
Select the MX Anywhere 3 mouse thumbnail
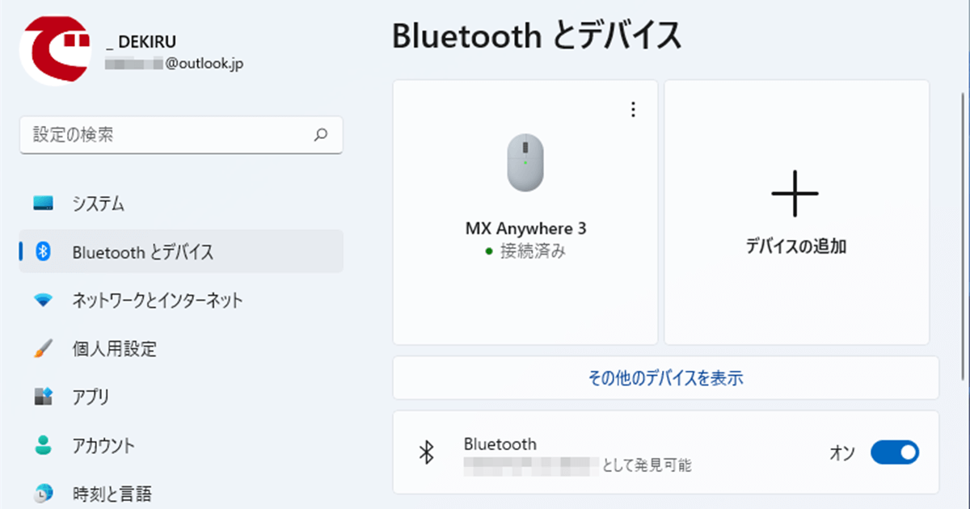click(x=525, y=162)
